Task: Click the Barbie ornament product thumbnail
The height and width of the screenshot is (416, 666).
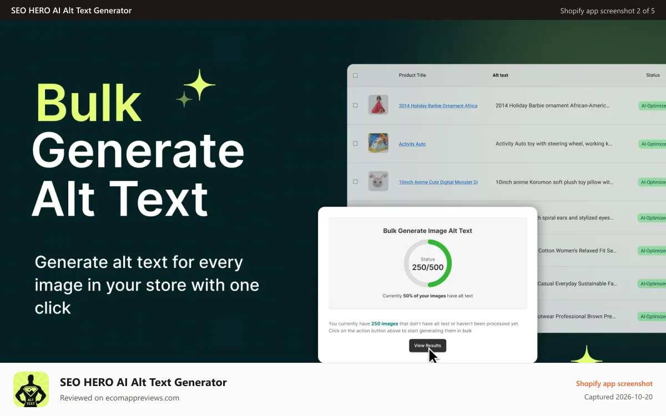Action: tap(379, 105)
